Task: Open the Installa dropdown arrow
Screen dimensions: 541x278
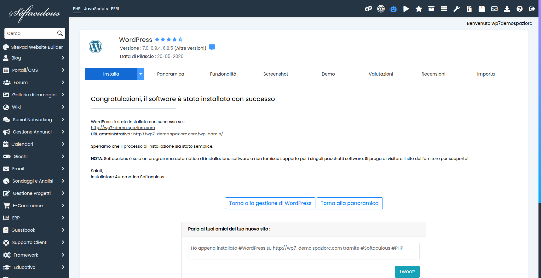Action: (141, 74)
